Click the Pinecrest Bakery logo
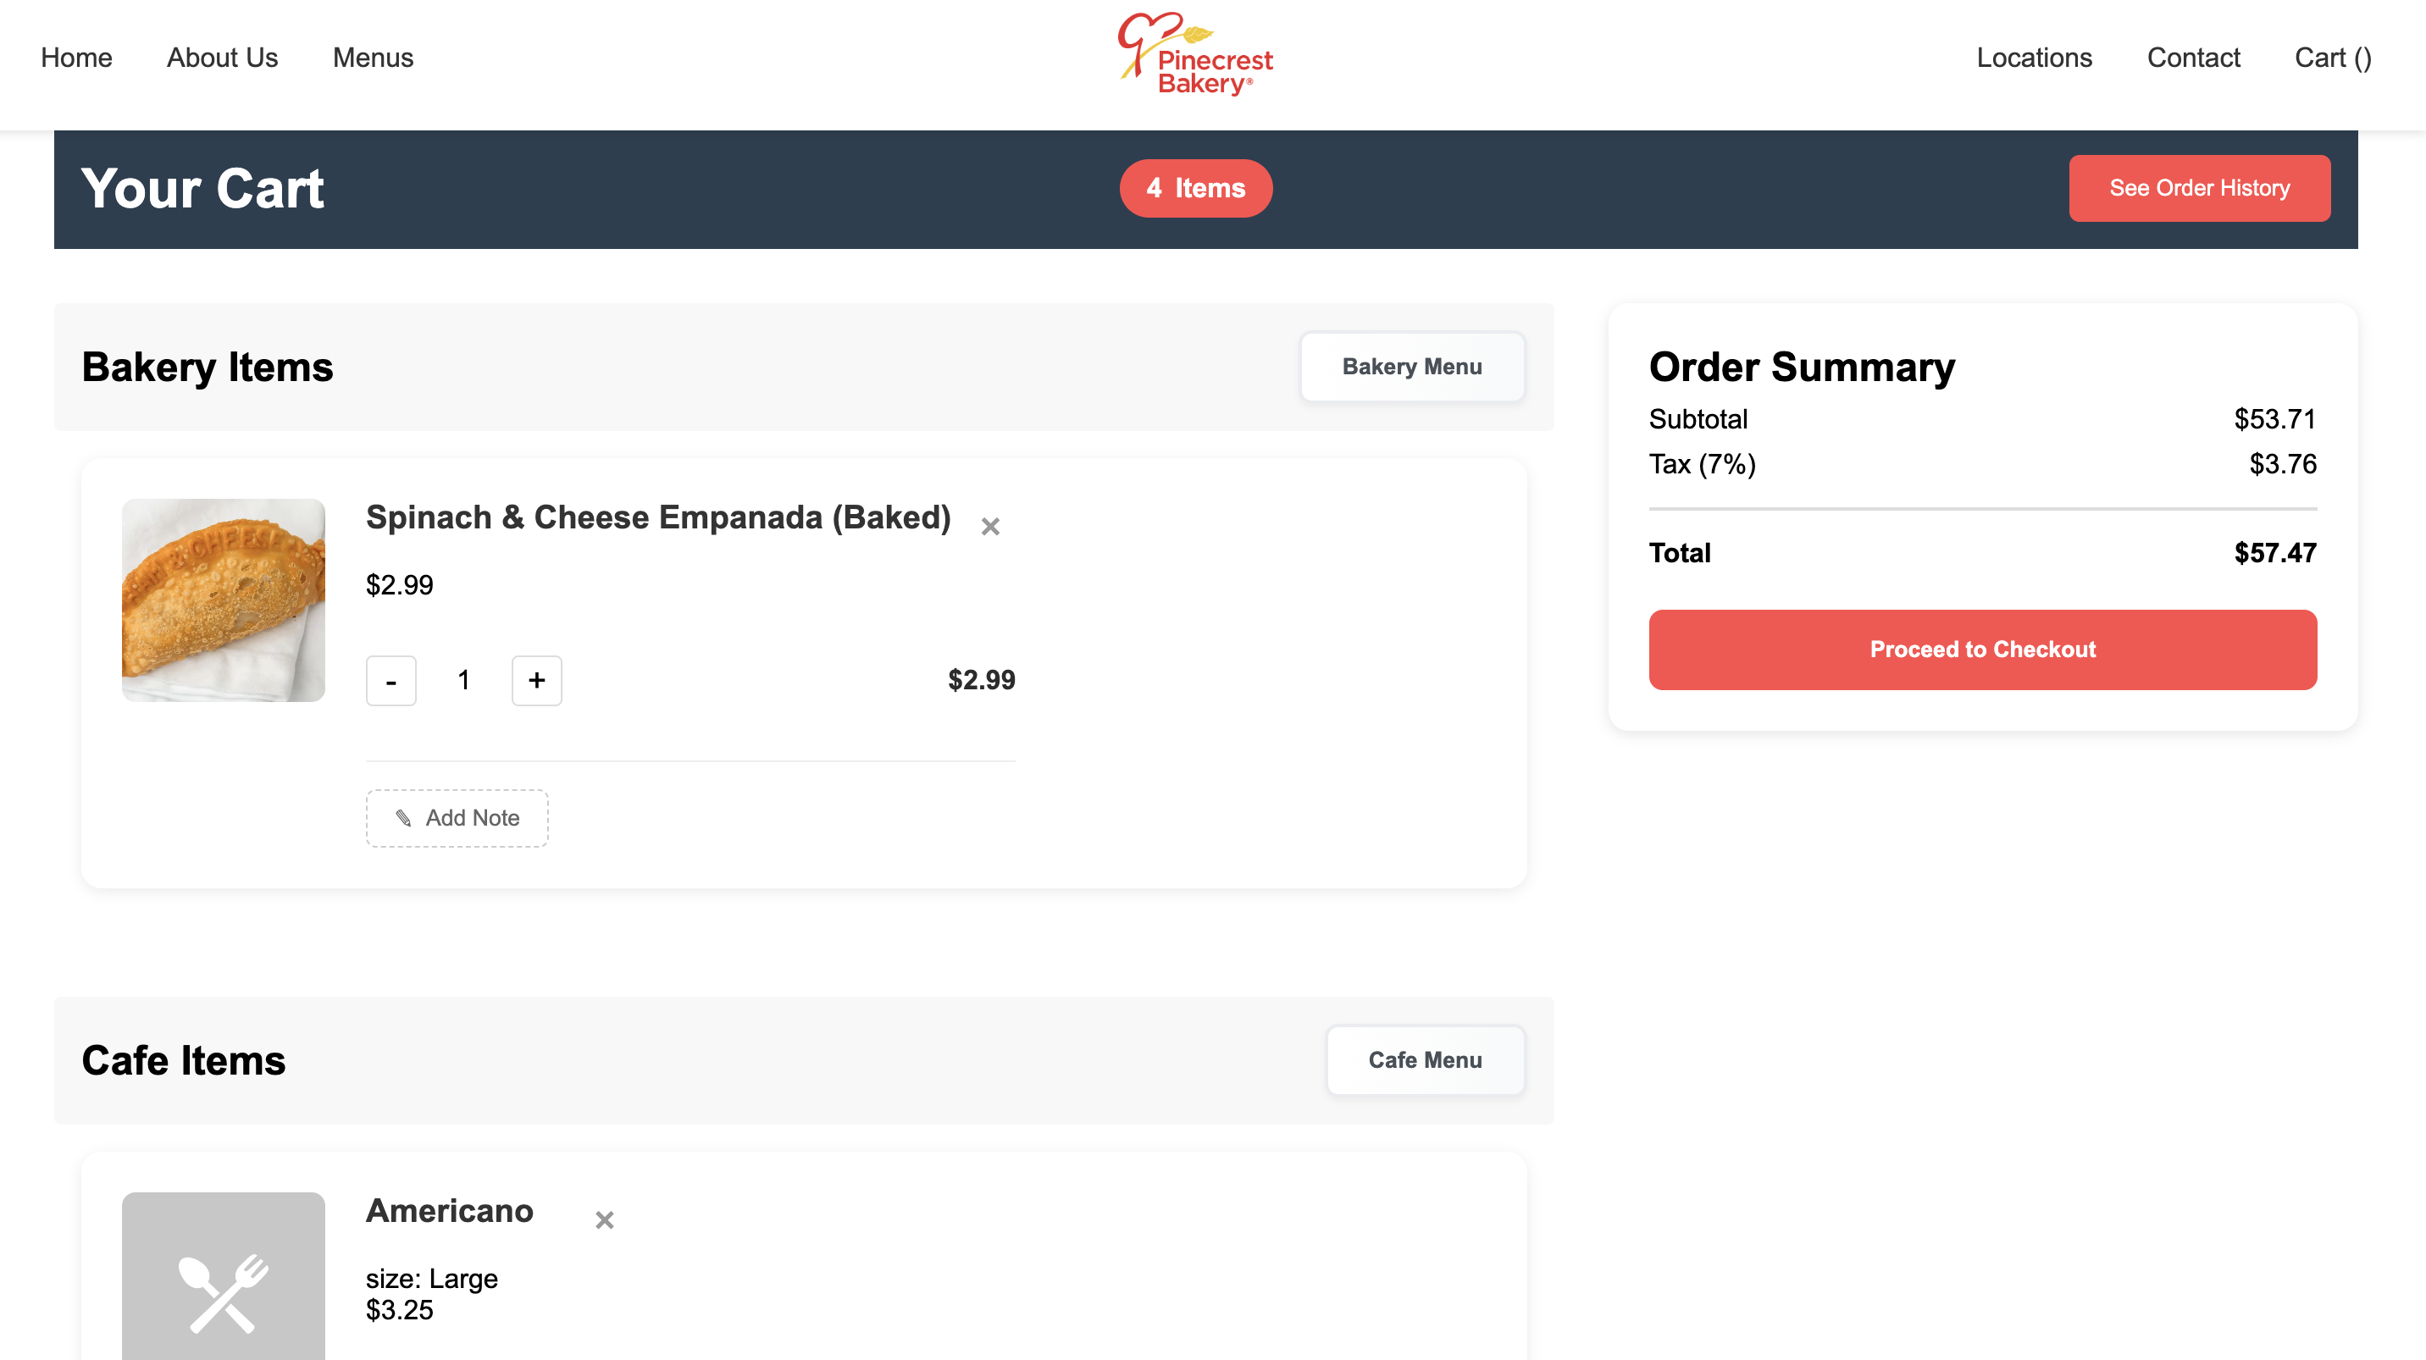The height and width of the screenshot is (1360, 2426). (1194, 57)
